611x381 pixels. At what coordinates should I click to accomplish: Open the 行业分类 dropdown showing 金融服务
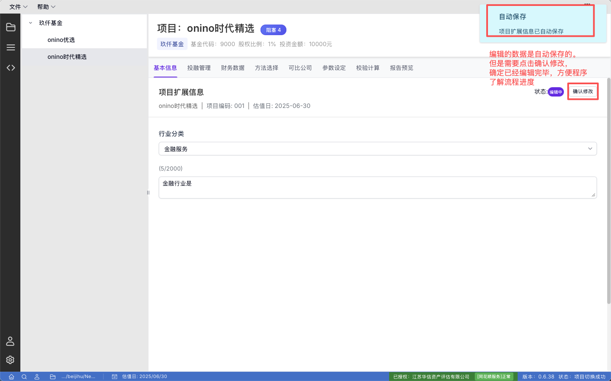(378, 149)
